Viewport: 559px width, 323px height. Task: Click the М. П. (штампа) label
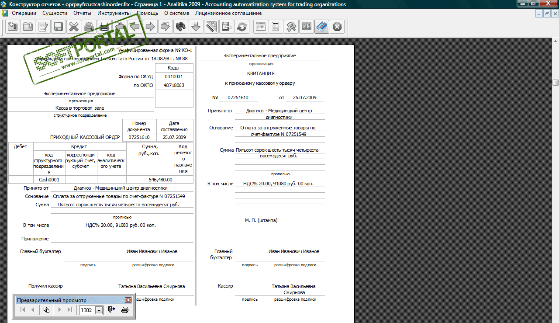[261, 220]
